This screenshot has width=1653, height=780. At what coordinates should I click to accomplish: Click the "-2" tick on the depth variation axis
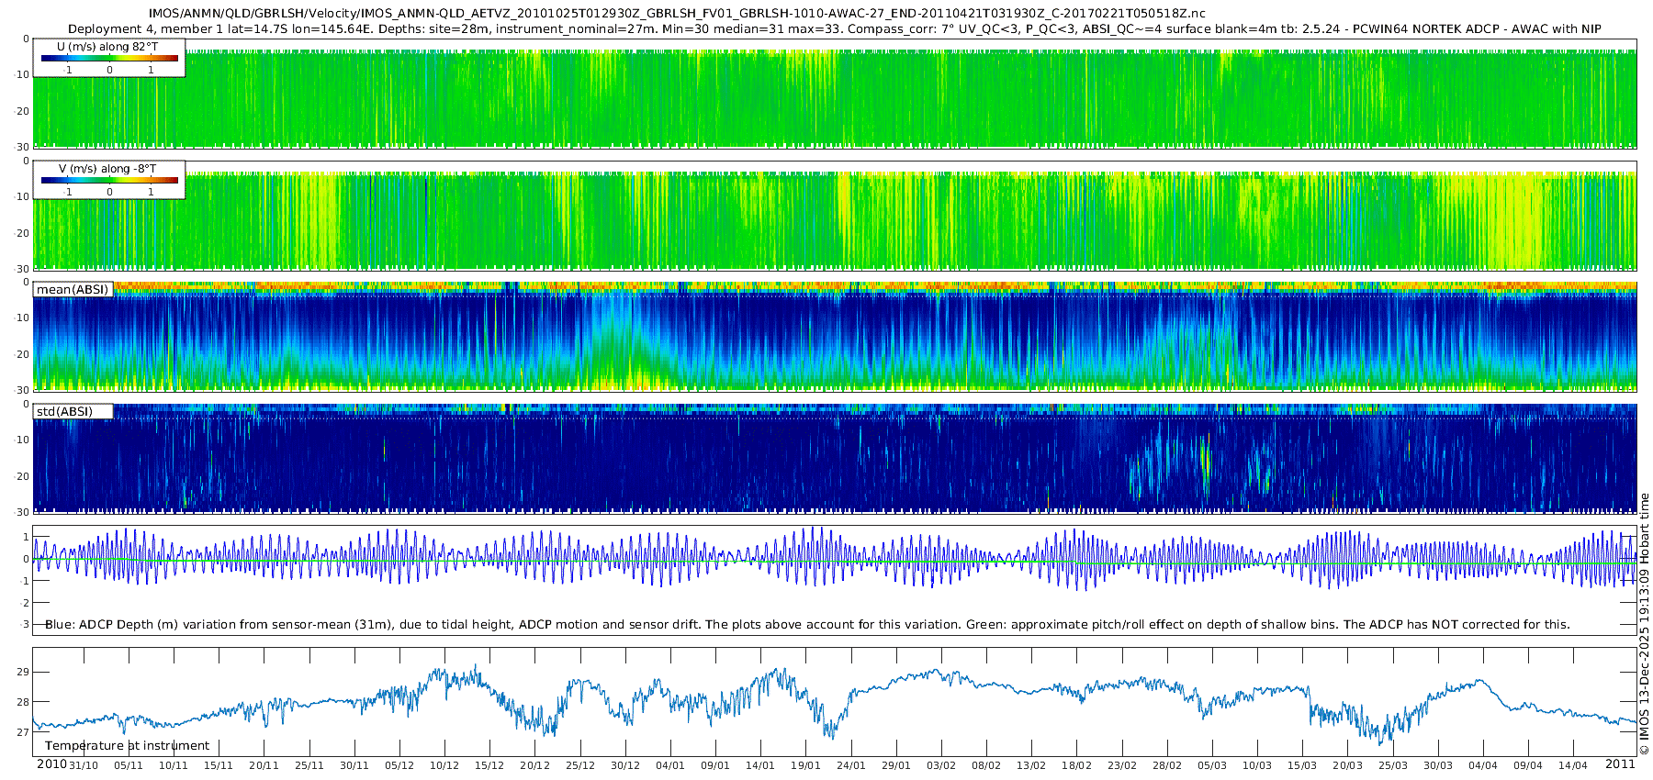[24, 603]
